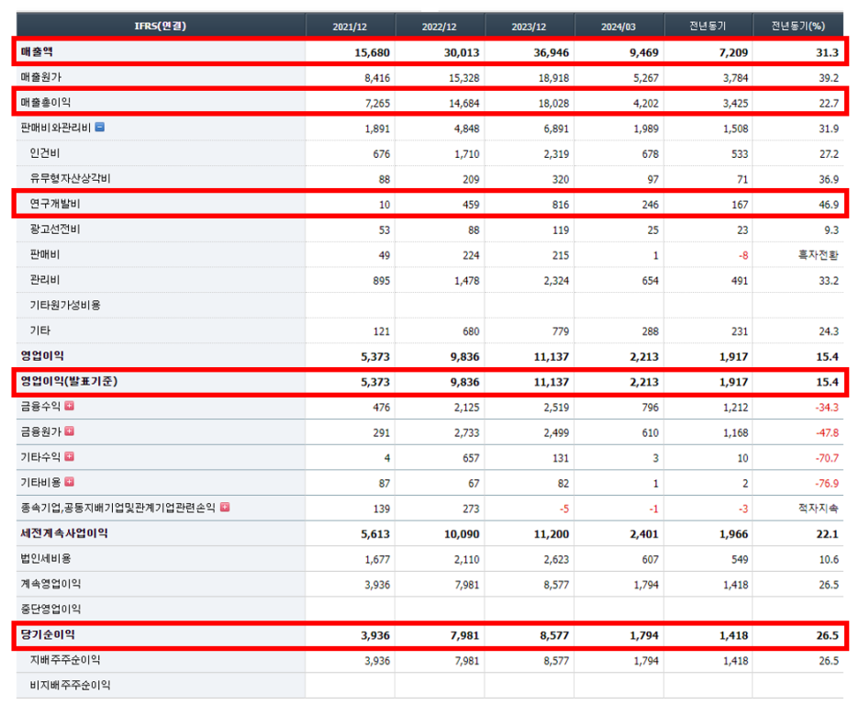Click the 2022/12 column header
This screenshot has height=705, width=859.
coord(440,27)
